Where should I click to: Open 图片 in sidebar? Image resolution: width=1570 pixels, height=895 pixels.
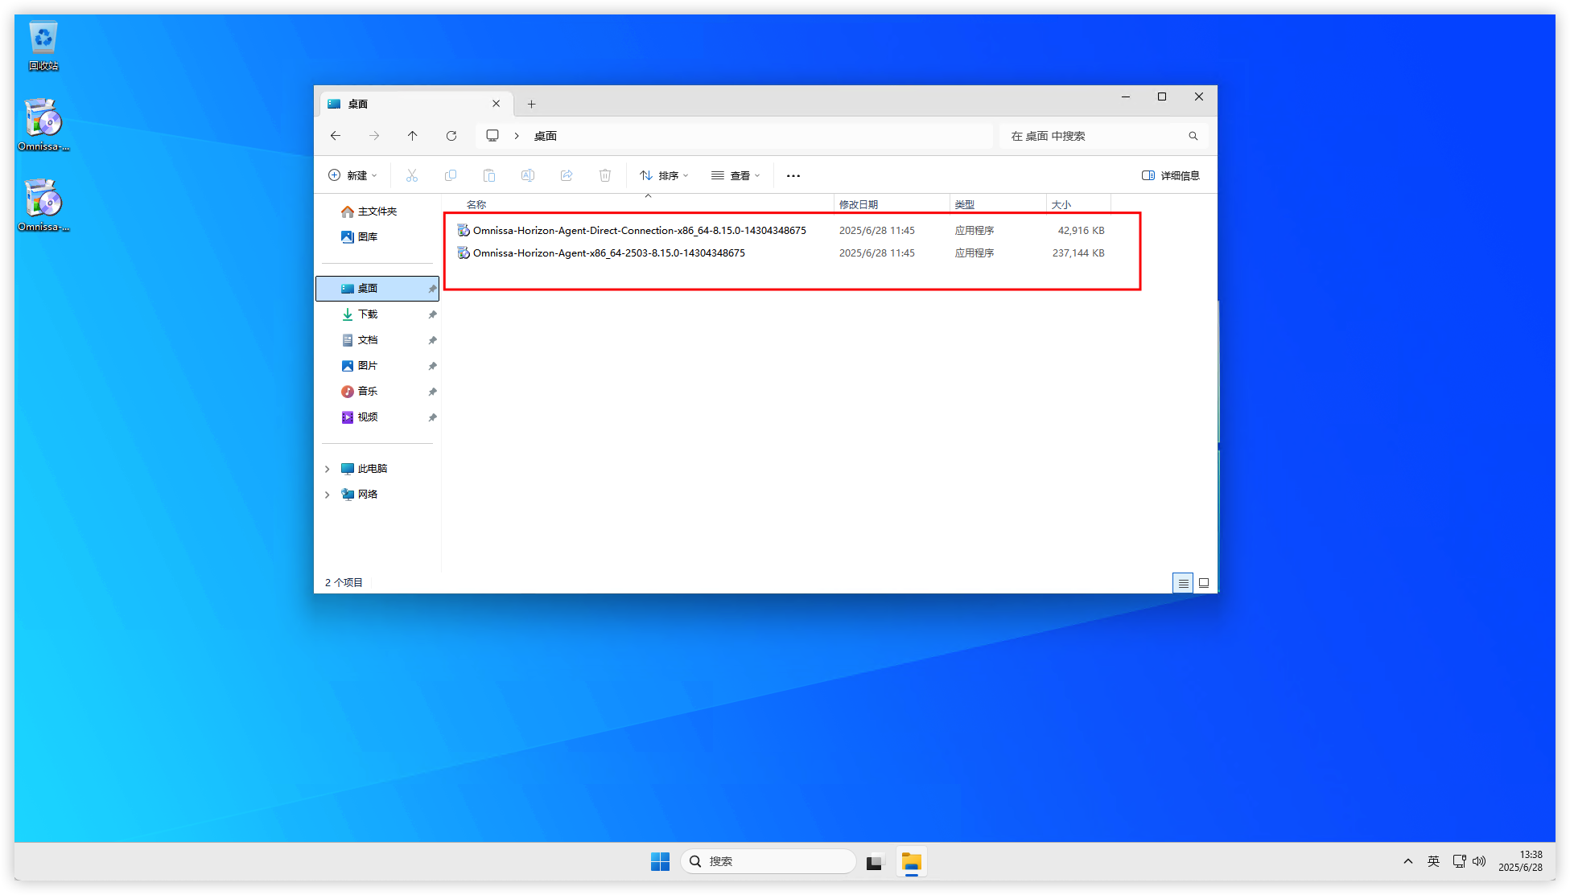click(377, 366)
